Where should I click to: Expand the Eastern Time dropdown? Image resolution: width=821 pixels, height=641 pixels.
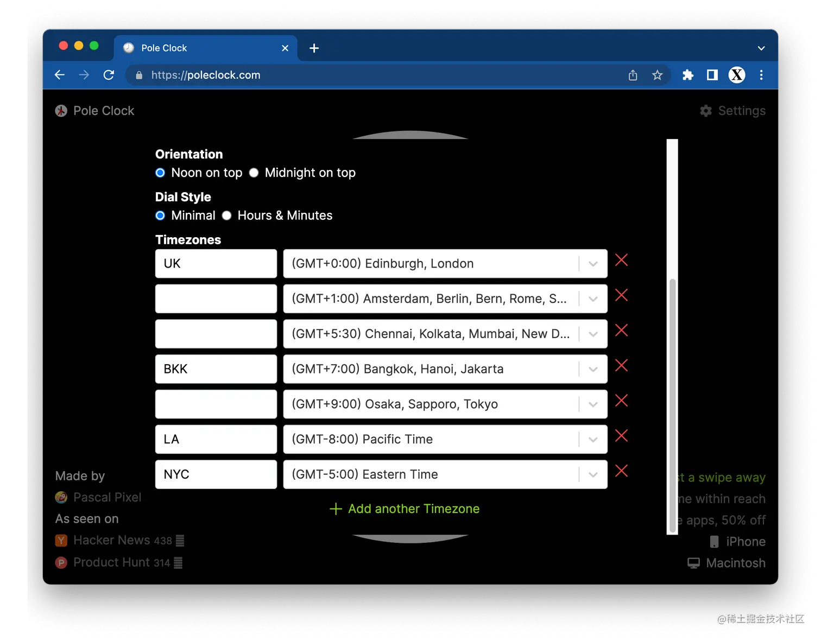pyautogui.click(x=593, y=474)
